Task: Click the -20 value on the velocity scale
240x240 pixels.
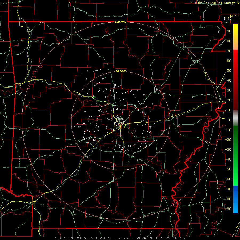Action: [x=228, y=140]
